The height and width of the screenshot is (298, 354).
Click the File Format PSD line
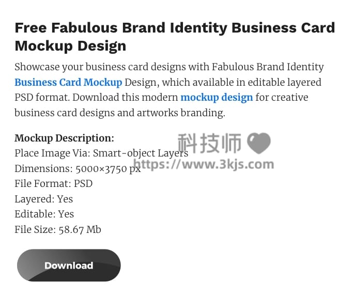(54, 184)
